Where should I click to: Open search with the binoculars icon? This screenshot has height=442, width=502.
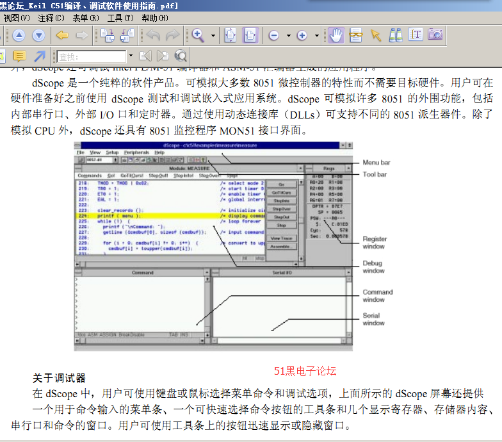(396, 35)
